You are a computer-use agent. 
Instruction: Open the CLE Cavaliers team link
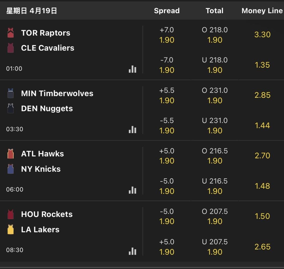tap(48, 48)
